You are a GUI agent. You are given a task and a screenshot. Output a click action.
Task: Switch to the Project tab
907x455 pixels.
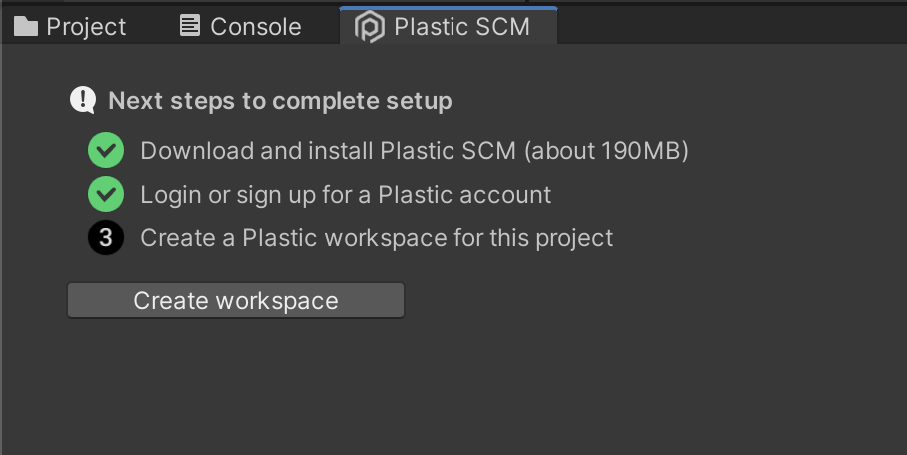pyautogui.click(x=86, y=27)
